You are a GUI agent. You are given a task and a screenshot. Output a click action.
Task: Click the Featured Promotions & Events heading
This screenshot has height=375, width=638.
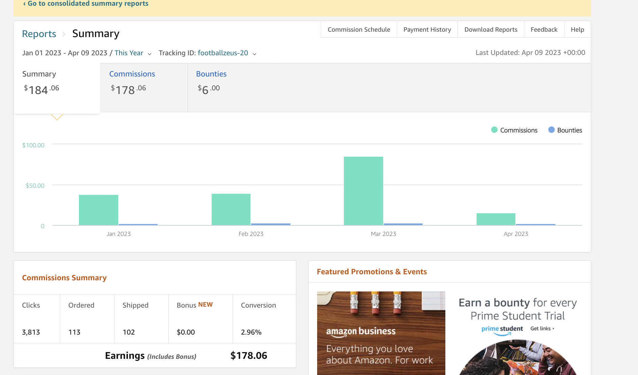point(372,272)
